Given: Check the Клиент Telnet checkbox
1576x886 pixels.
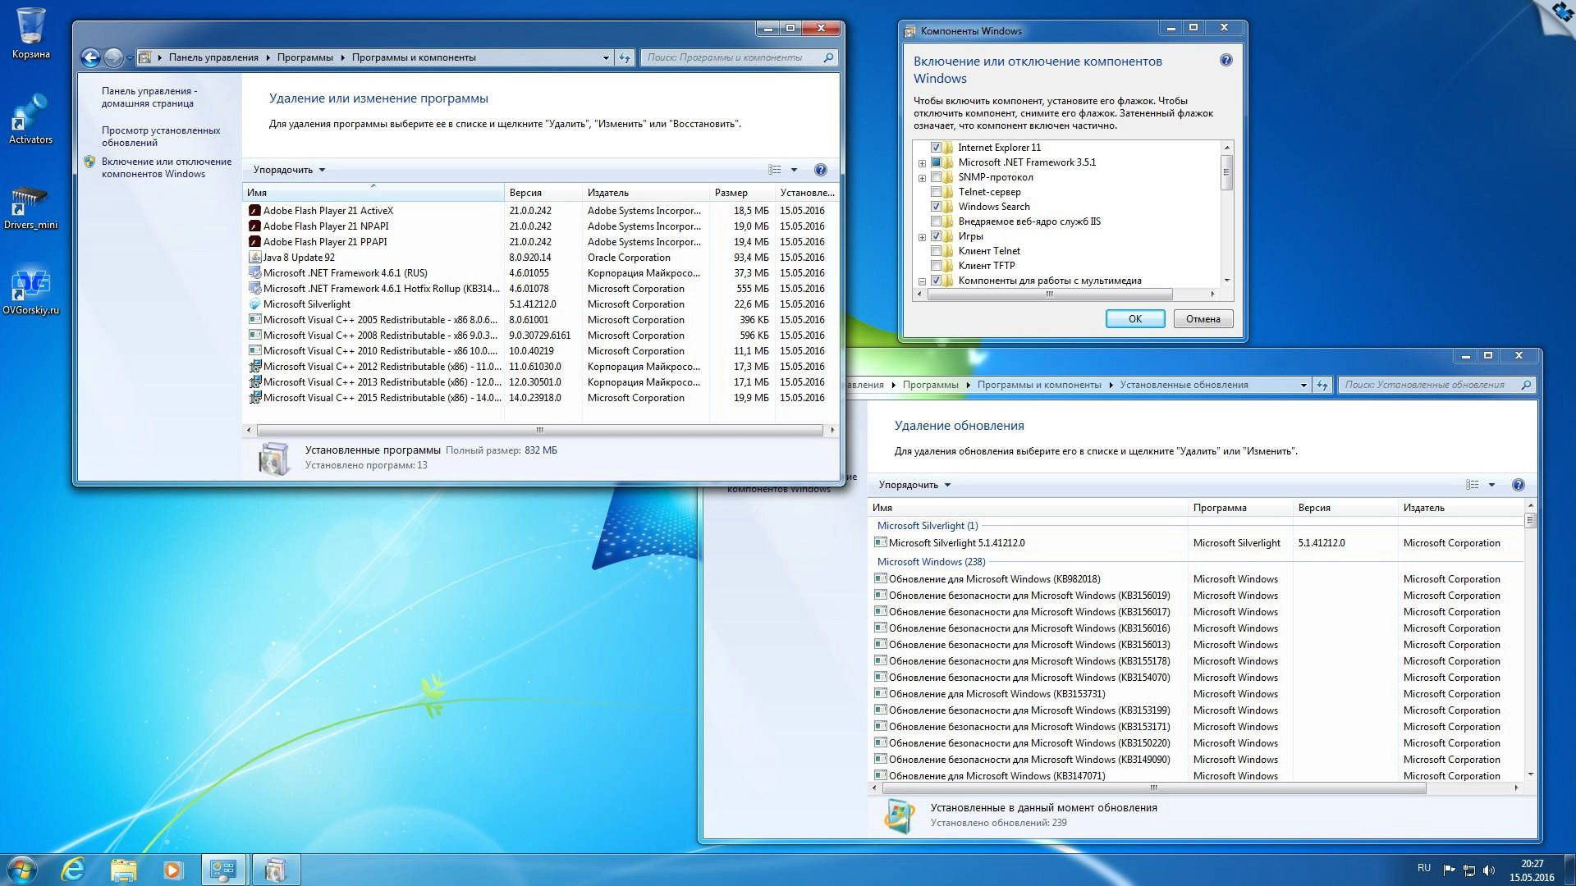Looking at the screenshot, I should [937, 251].
